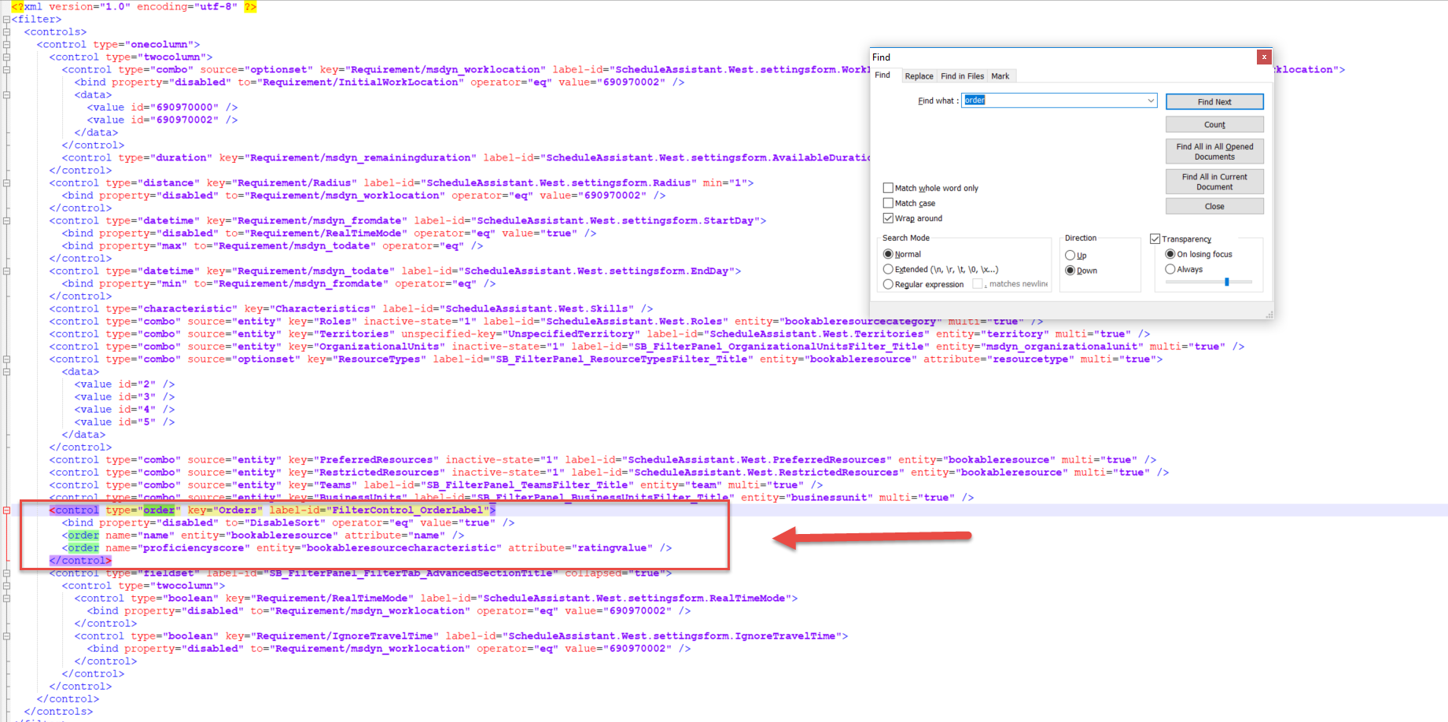This screenshot has height=722, width=1448.
Task: Click the Count button
Action: click(x=1214, y=124)
